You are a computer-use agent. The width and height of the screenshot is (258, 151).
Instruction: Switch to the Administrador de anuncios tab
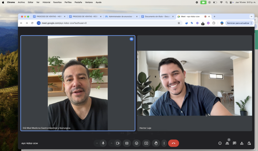[121, 16]
